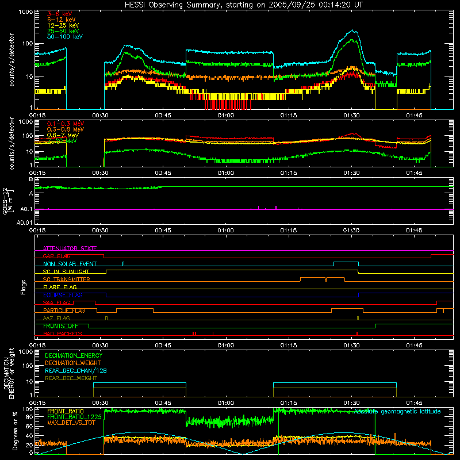Click the 0.3-0.8 MeV legend label
The height and width of the screenshot is (460, 460).
coord(66,129)
